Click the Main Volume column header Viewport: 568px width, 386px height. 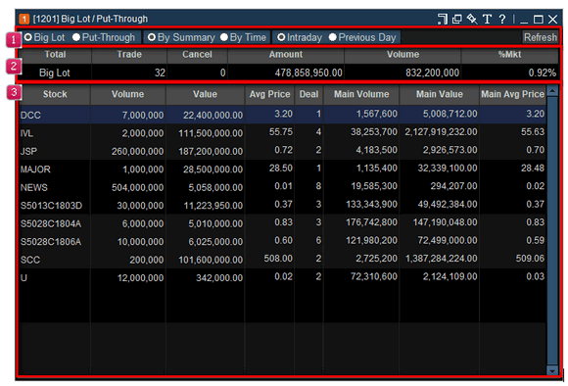coord(361,94)
